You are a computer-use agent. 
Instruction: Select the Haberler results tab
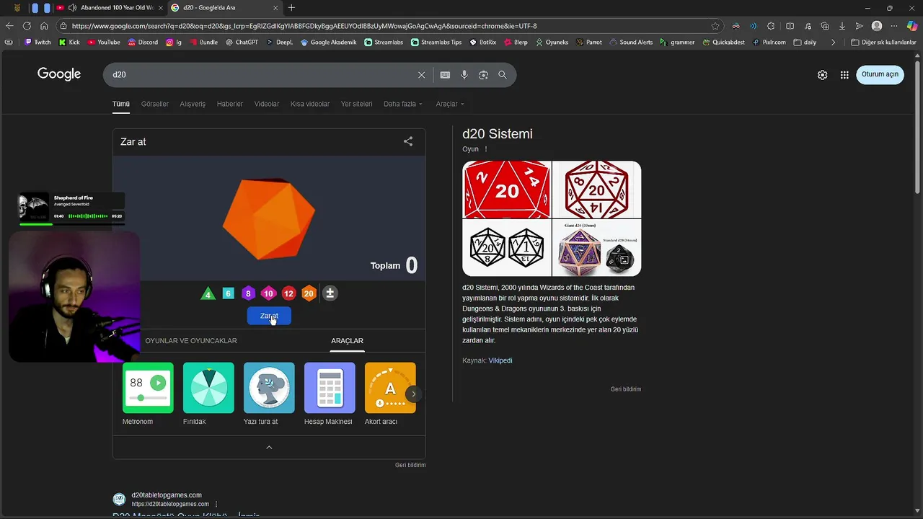(230, 104)
